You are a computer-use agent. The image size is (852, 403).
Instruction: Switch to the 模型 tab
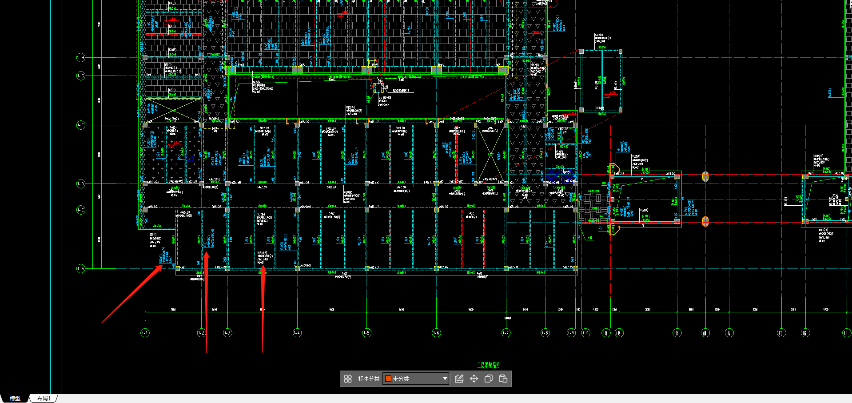click(15, 399)
